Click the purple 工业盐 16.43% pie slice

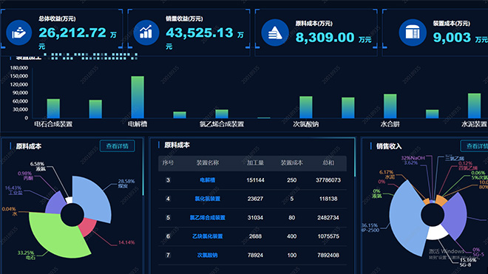[x=55, y=203]
